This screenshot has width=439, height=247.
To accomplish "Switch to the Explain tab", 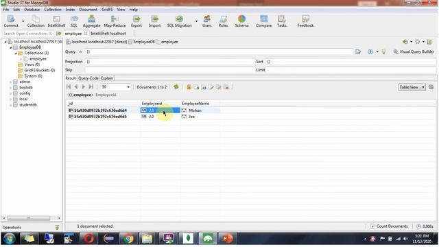I will 107,78.
